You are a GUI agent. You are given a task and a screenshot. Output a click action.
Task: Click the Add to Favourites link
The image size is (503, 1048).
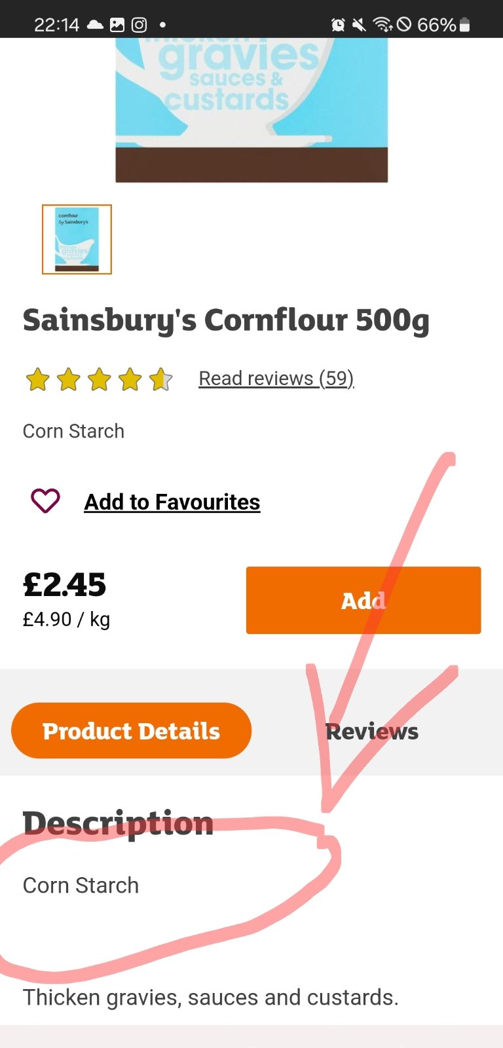click(x=172, y=502)
